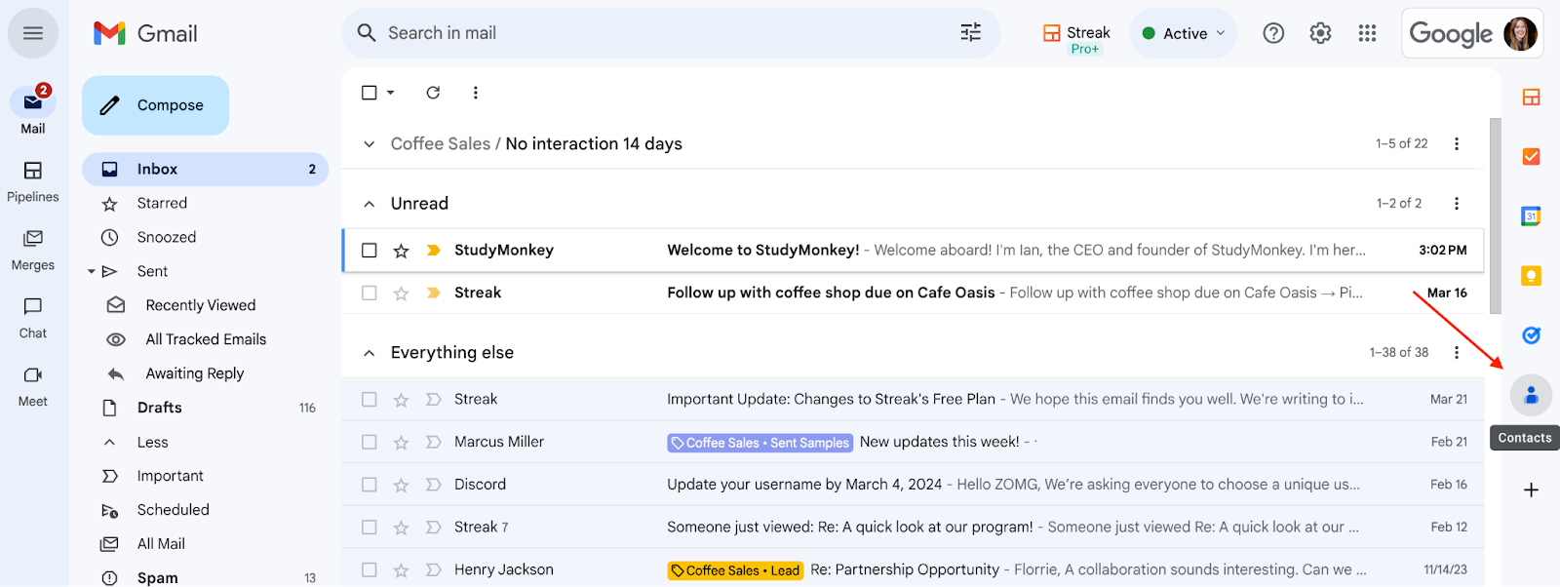Star the Marcus Miller email

[x=401, y=442]
